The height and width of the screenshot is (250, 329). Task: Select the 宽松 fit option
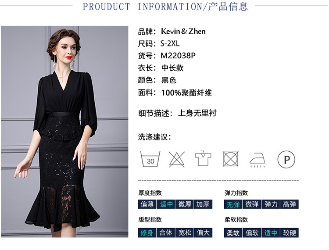[184, 232]
